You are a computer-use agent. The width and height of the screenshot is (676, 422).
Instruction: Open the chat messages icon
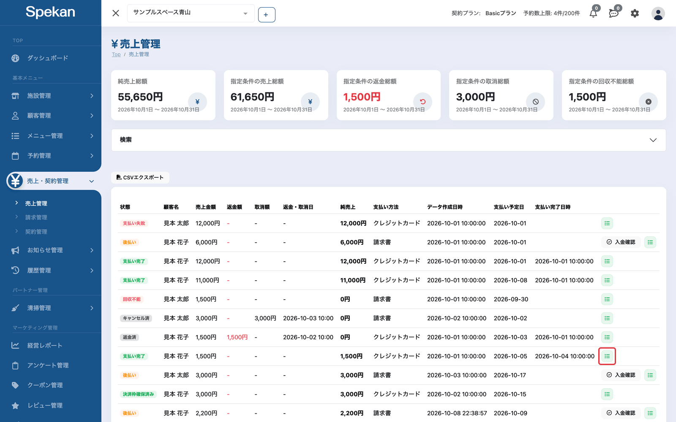click(x=614, y=13)
